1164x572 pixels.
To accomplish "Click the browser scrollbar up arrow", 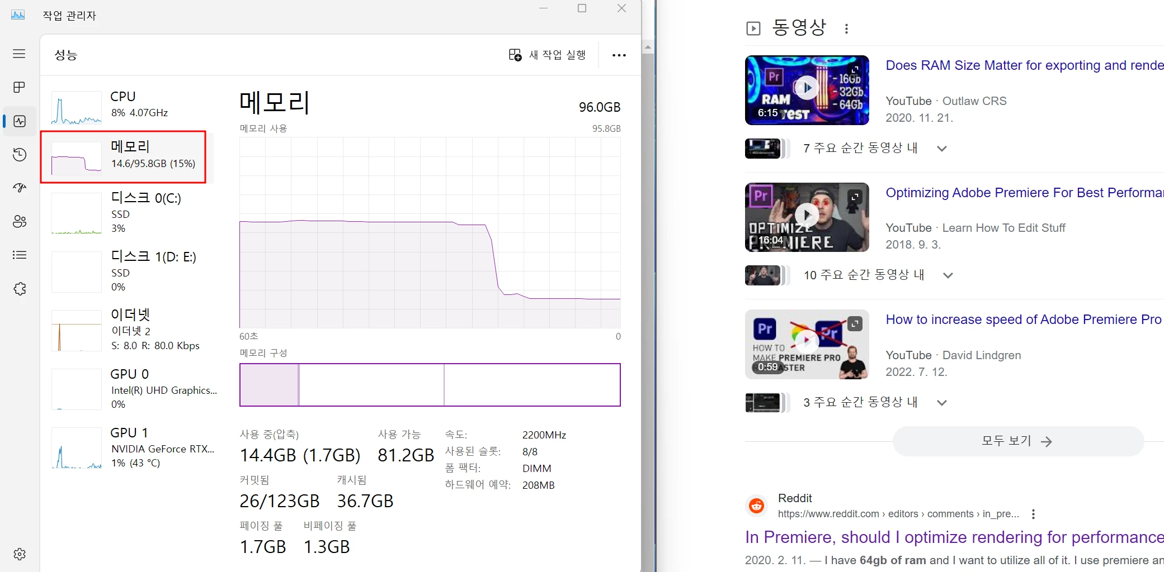I will [x=648, y=47].
